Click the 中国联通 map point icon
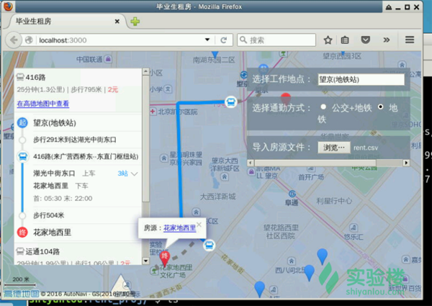Viewport: 432px width, 306px height. click(109, 58)
